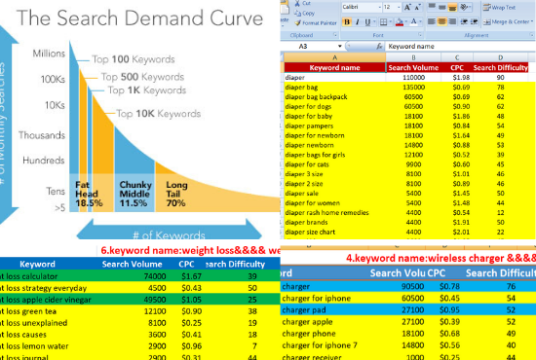
Task: Toggle Underline formatting
Action: point(367,22)
